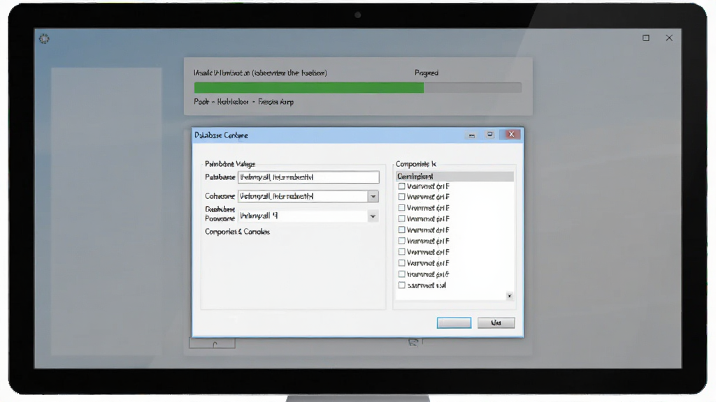
Task: Enable the last checkbox in components list
Action: (x=402, y=285)
